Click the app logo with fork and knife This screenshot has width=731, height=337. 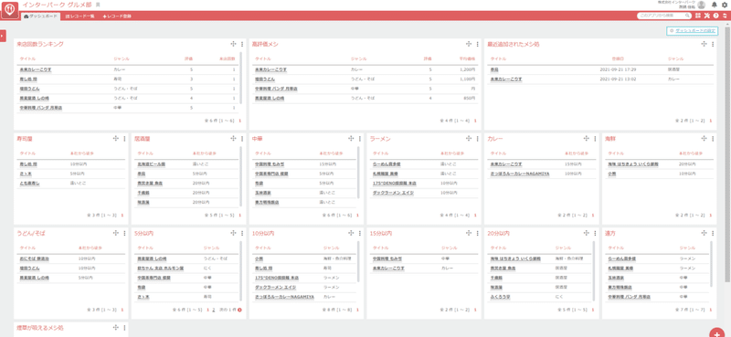[x=10, y=10]
